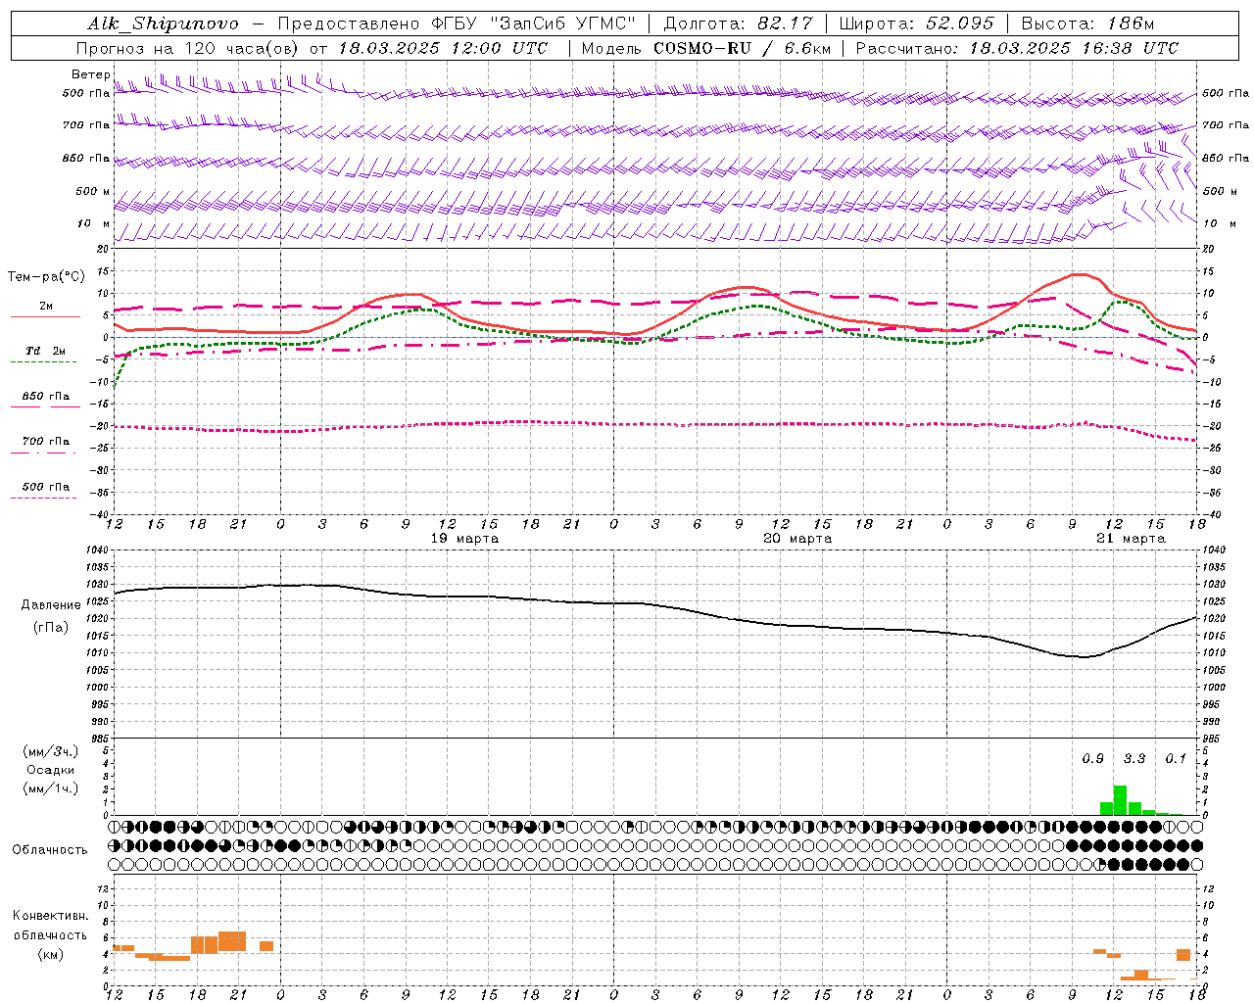Image resolution: width=1254 pixels, height=1003 pixels.
Task: Click the station name "Alk_Shipunovo" in the header
Action: point(163,24)
